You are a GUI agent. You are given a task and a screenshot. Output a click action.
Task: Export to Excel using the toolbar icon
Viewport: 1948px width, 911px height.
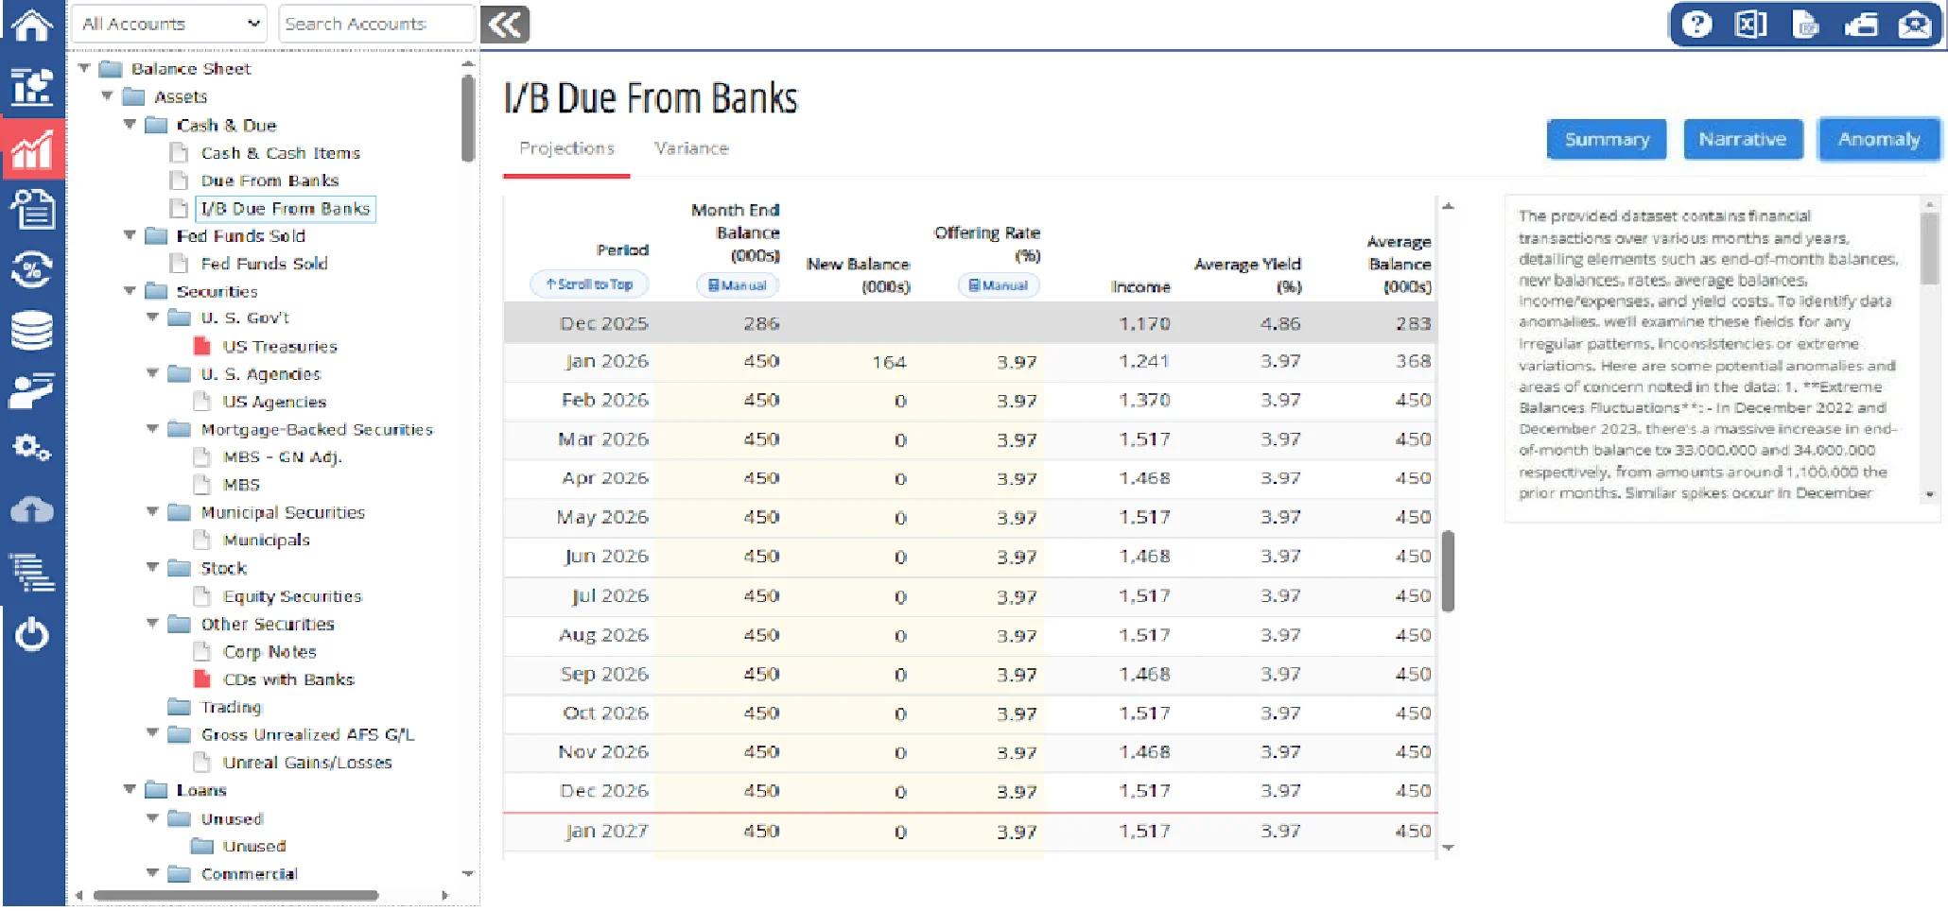[1750, 25]
